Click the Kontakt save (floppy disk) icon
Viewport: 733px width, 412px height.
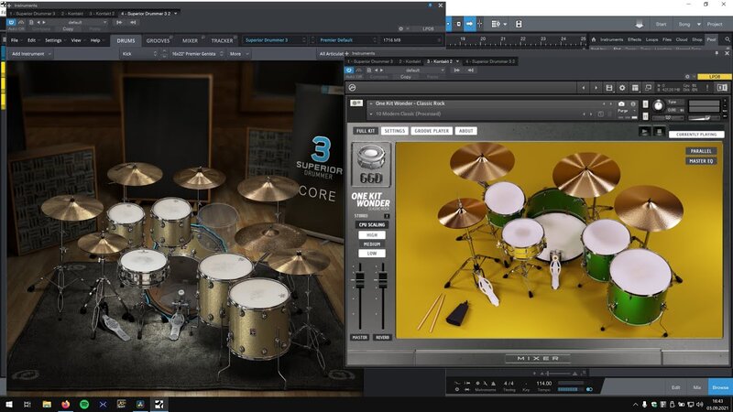point(609,87)
